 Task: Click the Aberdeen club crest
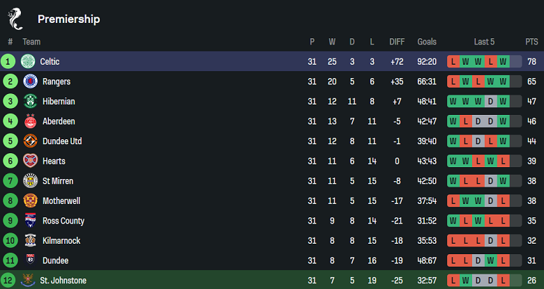[28, 121]
